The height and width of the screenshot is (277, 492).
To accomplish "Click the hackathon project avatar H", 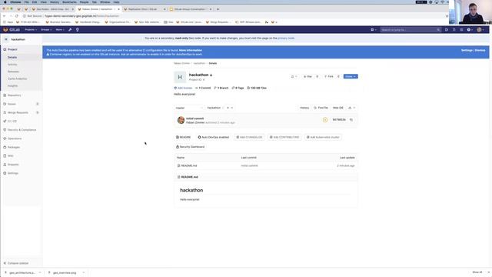I will [x=180, y=77].
